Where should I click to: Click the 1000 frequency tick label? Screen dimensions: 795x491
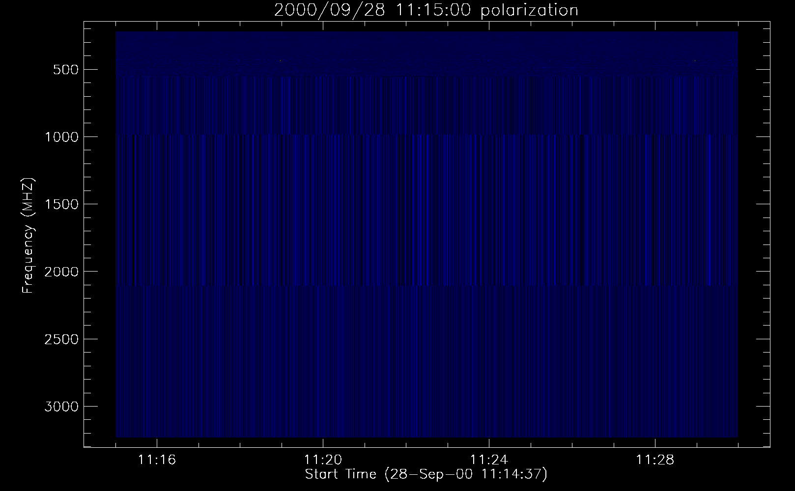click(x=60, y=137)
